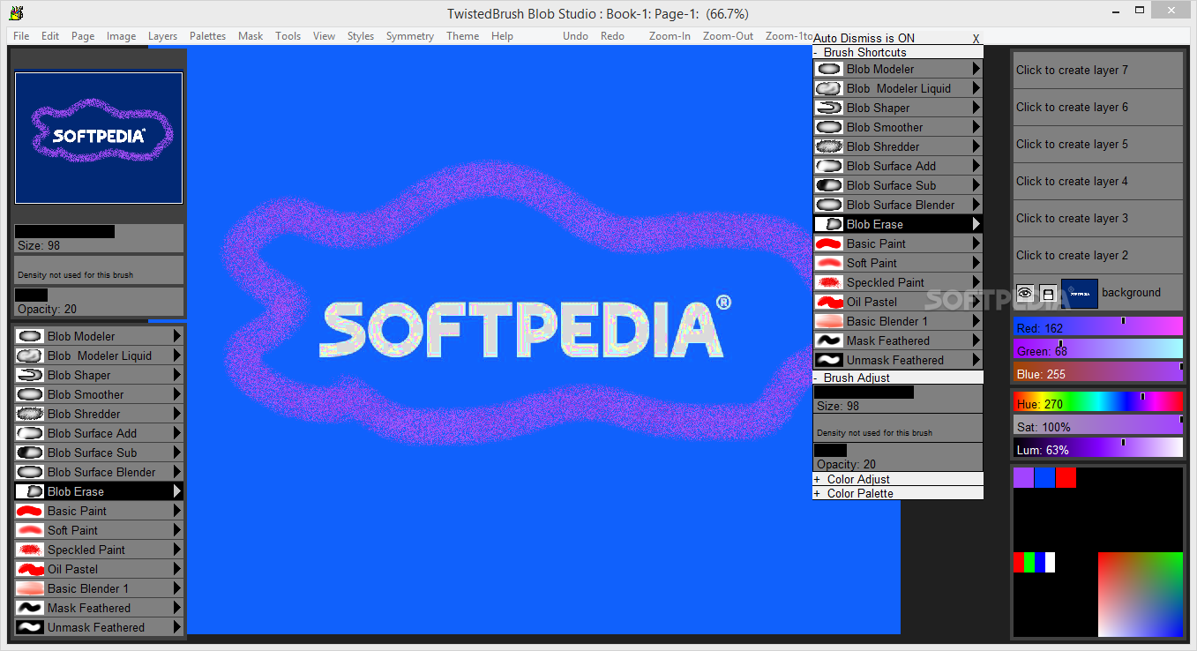
Task: Collapse the Brush Adjust section
Action: [816, 378]
